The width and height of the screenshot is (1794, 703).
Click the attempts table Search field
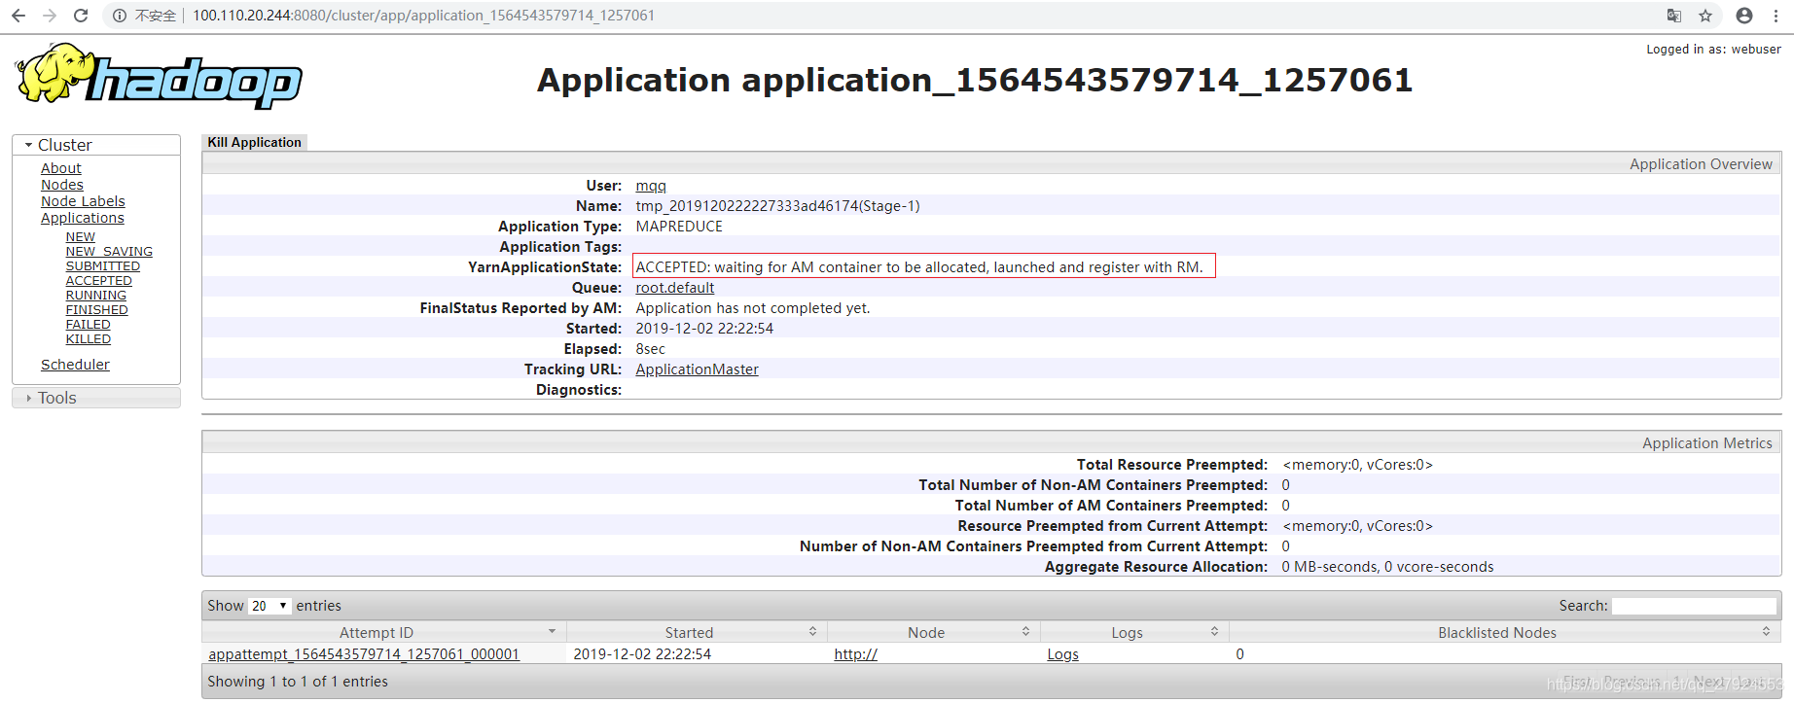tap(1694, 606)
